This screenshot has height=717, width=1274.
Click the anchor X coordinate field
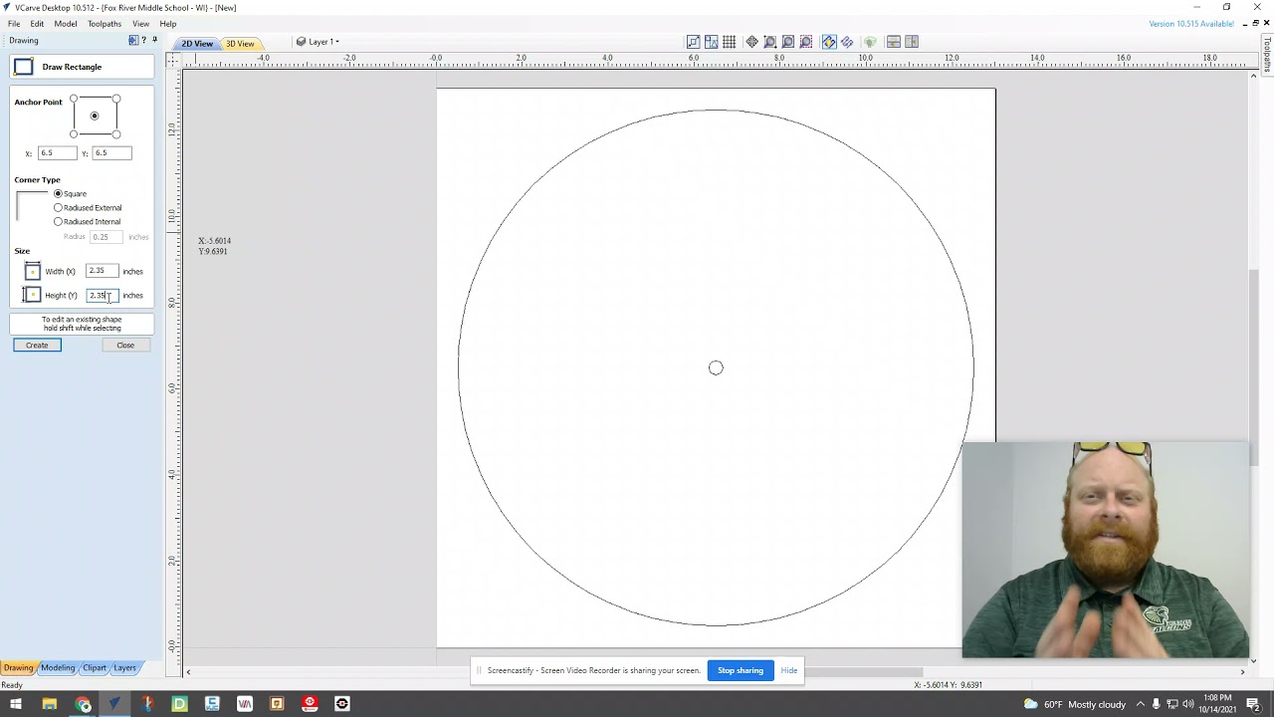[x=57, y=152]
